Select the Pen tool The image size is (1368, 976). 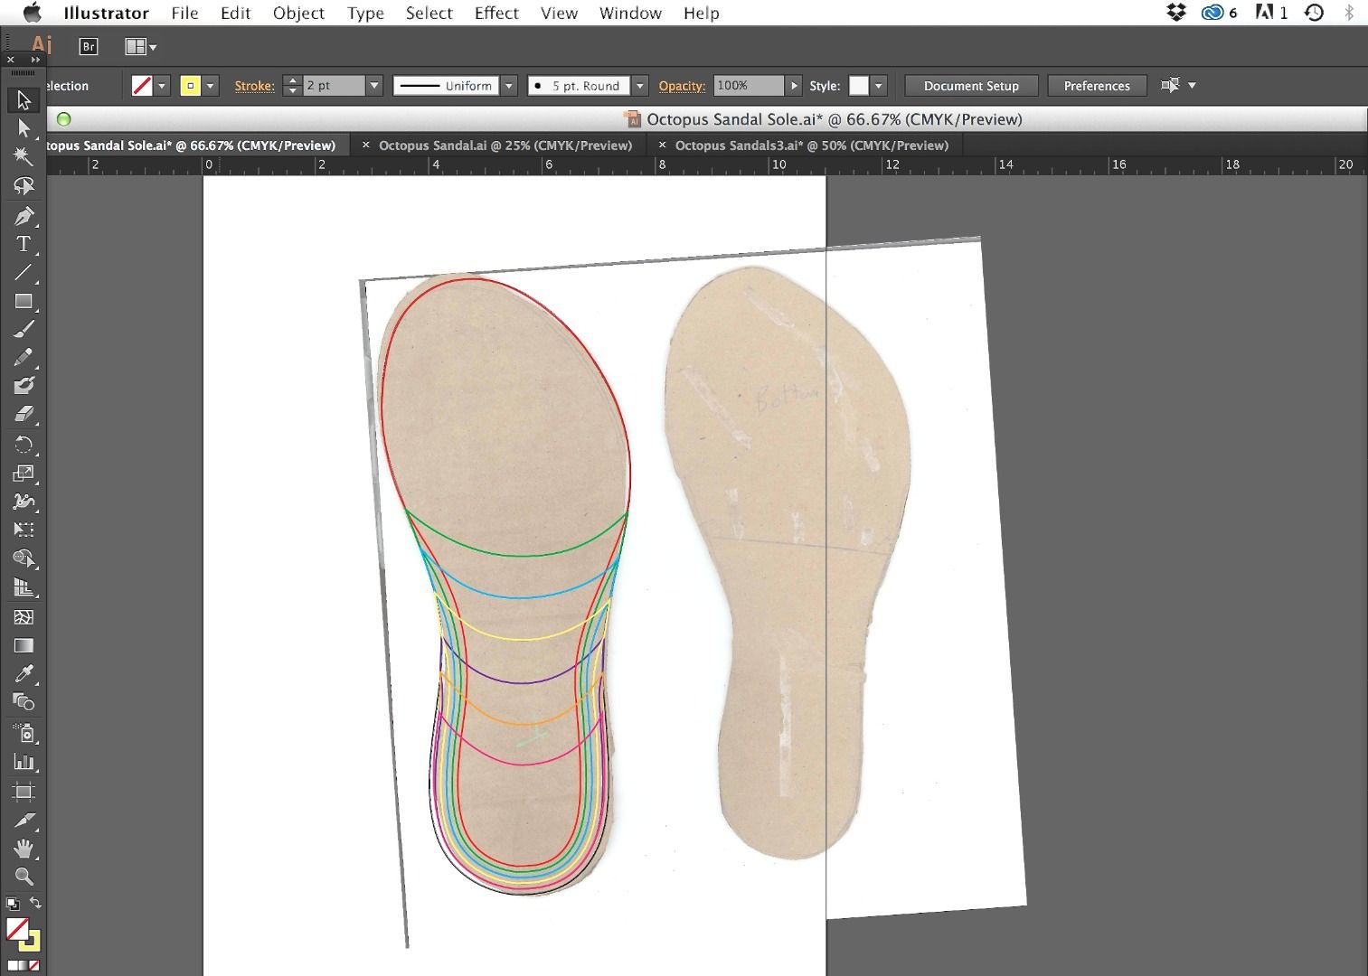point(24,216)
